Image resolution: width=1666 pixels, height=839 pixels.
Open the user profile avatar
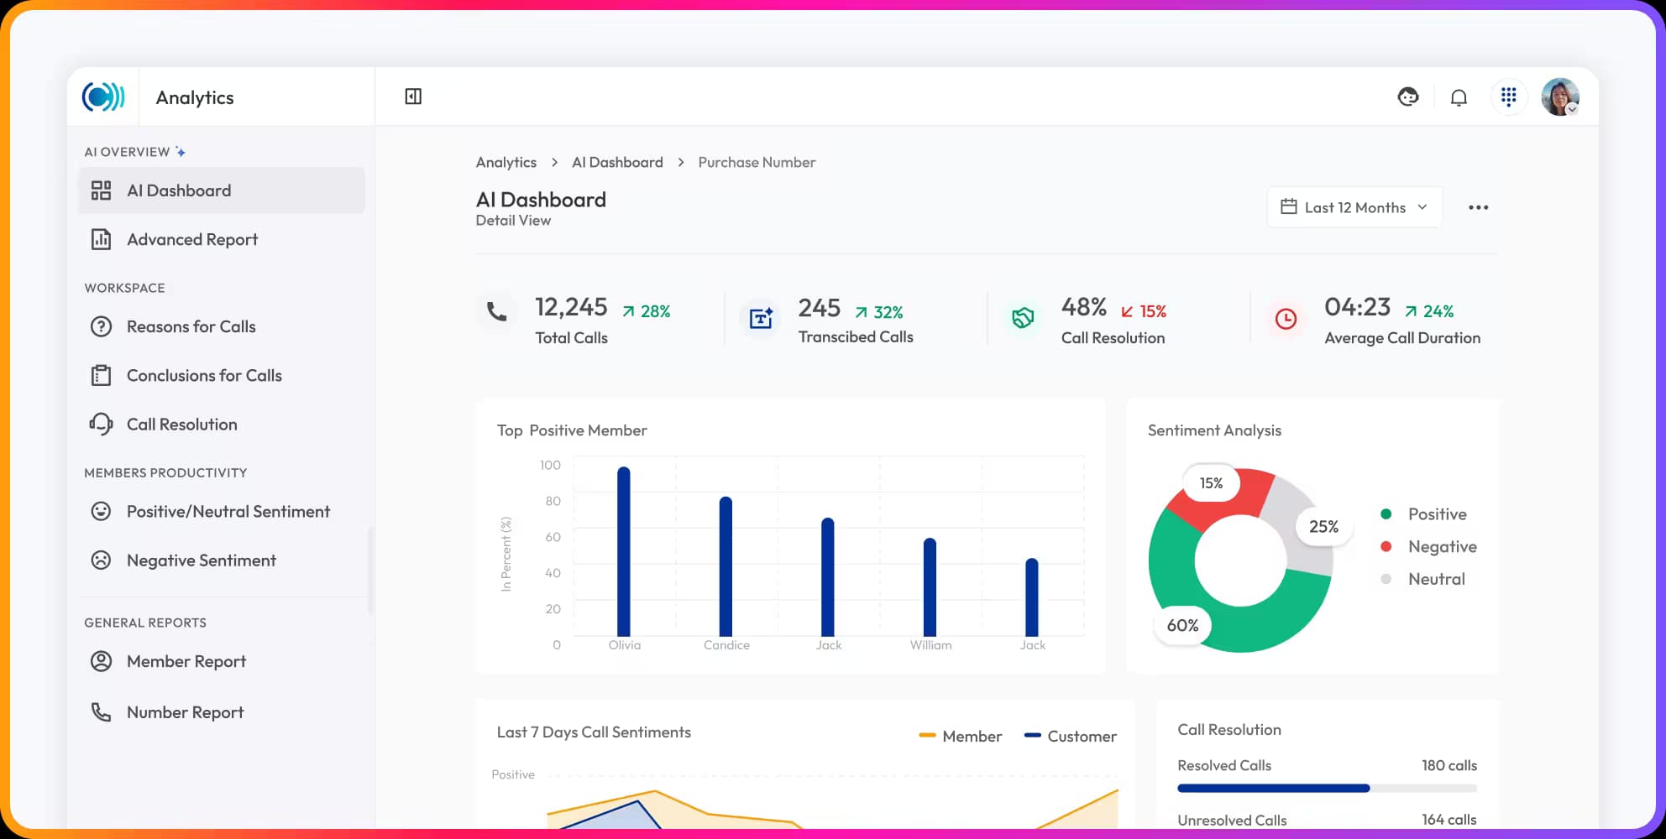(x=1560, y=97)
